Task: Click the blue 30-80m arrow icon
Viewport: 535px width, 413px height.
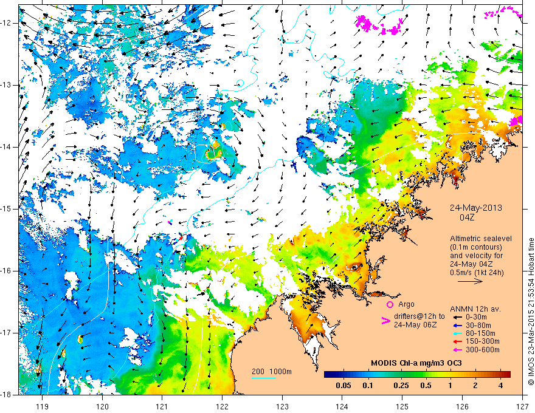Action: 457,325
